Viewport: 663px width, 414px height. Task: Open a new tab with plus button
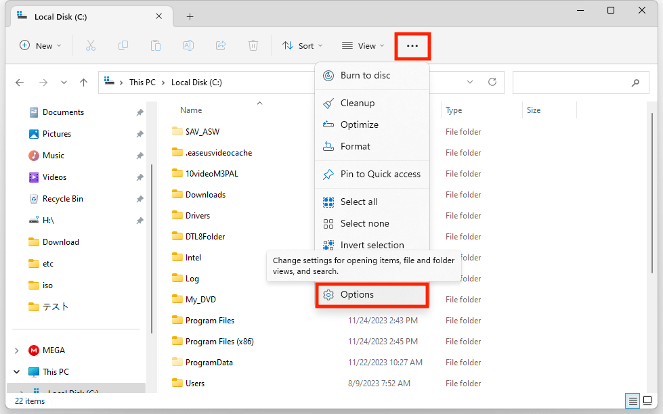coord(190,16)
